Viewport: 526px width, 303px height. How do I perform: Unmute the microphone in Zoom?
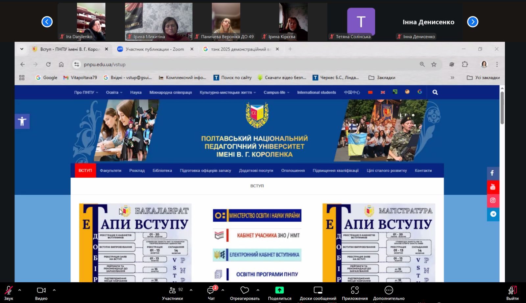[9, 291]
